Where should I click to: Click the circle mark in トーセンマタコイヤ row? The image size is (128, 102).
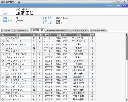[x=3, y=61]
